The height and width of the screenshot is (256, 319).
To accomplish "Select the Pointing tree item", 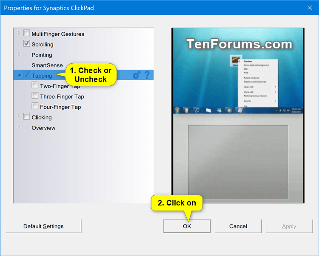I will coord(42,55).
